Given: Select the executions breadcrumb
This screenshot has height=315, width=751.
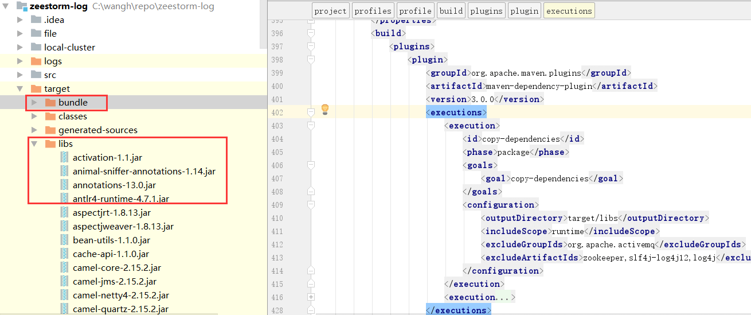Looking at the screenshot, I should (x=569, y=10).
